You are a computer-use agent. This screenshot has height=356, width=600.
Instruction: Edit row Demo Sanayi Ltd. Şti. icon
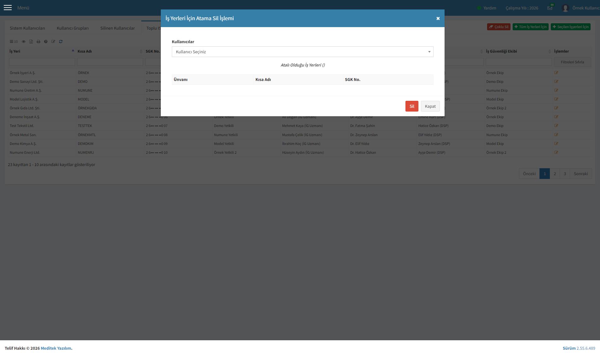(556, 82)
